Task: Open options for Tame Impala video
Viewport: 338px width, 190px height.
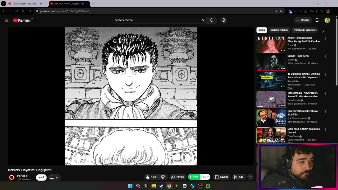Action: pos(326,93)
